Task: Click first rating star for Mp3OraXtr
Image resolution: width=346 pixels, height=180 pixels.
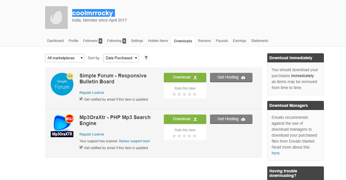Action: coord(174,136)
